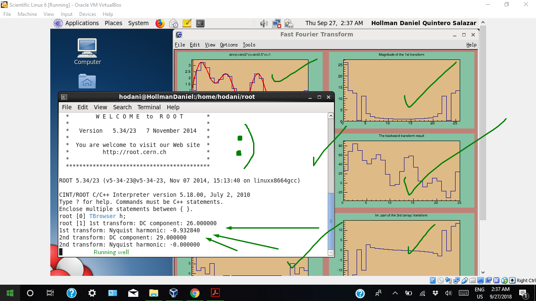Click the terminal scrollbar up arrow
The width and height of the screenshot is (536, 301).
331,116
